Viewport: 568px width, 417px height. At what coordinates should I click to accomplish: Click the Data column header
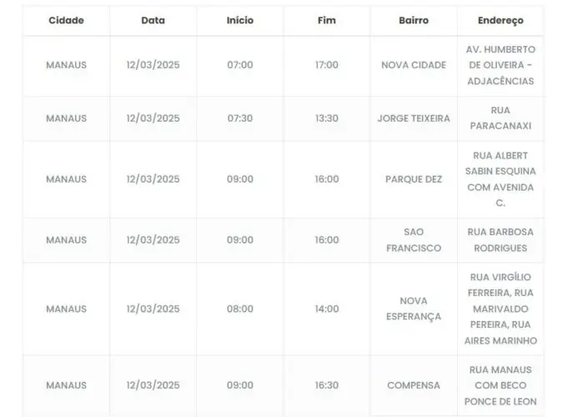(153, 20)
